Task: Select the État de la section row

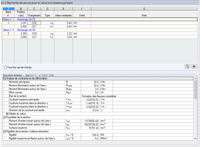Action: [98, 96]
